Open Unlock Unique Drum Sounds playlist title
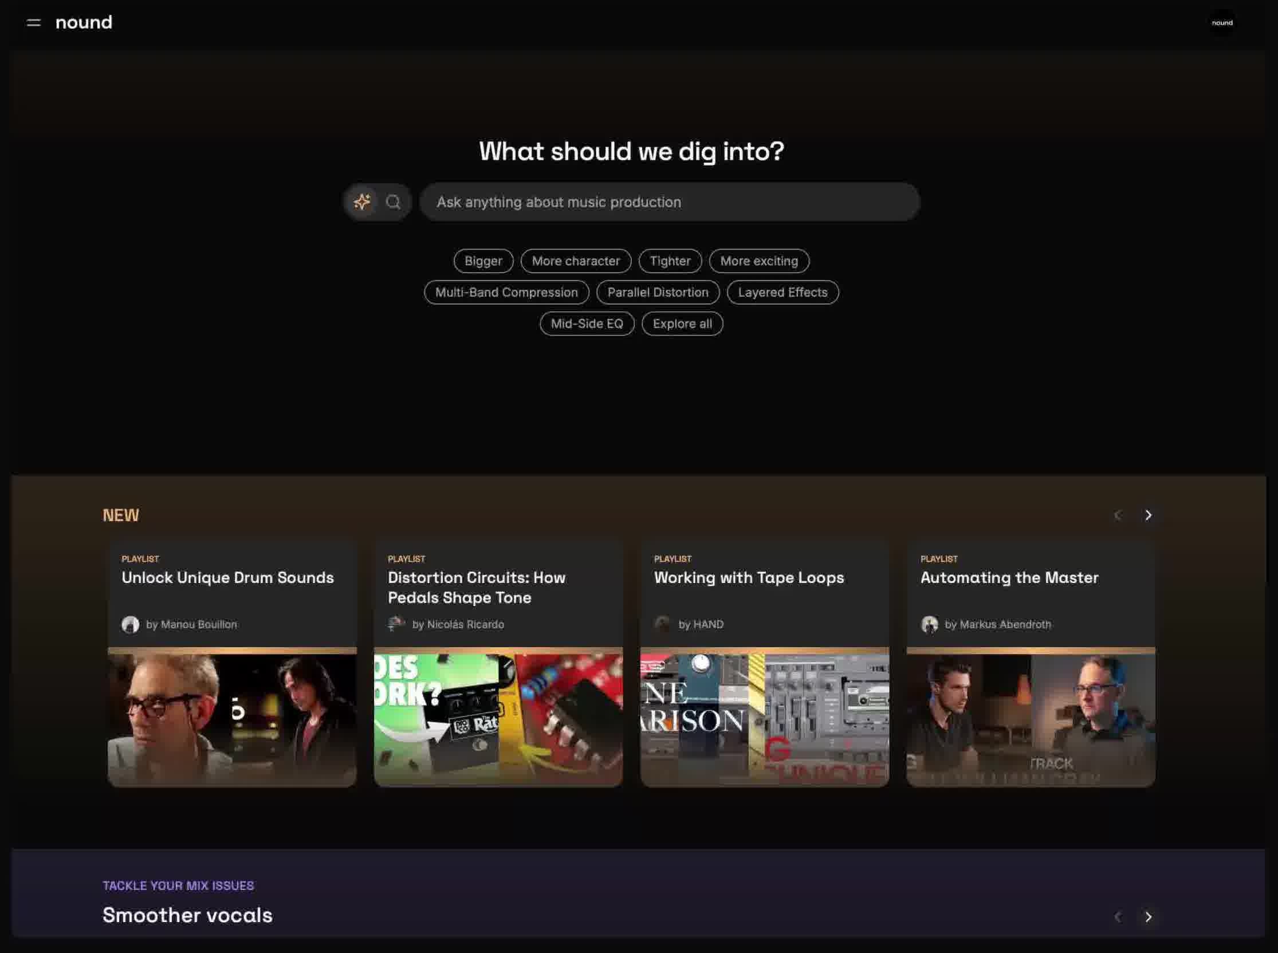This screenshot has height=953, width=1278. click(x=227, y=577)
